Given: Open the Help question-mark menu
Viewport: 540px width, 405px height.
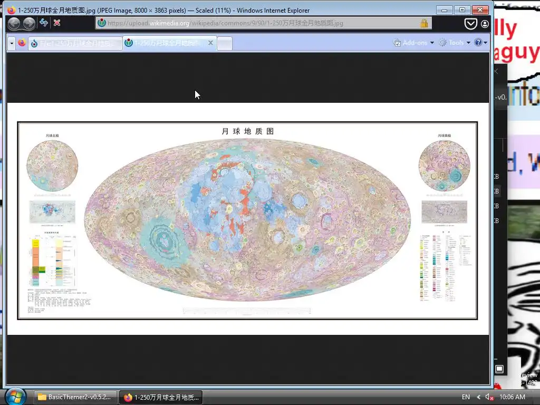Looking at the screenshot, I should 480,42.
